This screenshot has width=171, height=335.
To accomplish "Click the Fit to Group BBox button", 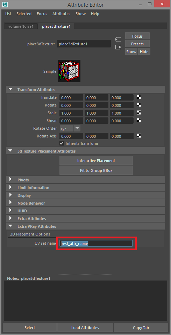I will pos(96,170).
